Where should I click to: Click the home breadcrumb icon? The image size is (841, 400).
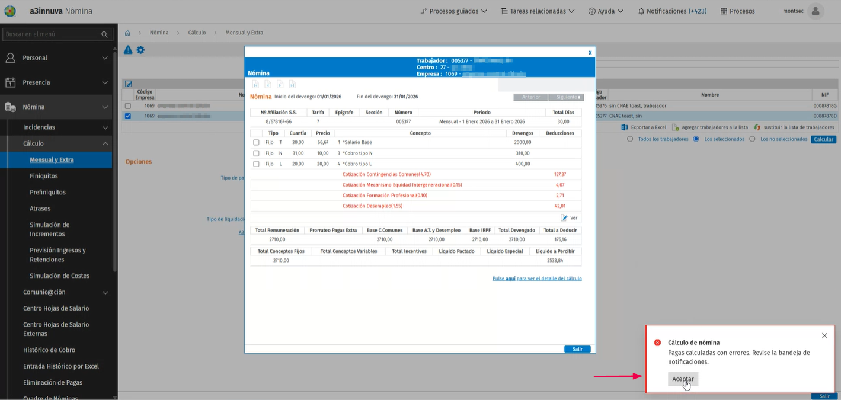click(127, 33)
